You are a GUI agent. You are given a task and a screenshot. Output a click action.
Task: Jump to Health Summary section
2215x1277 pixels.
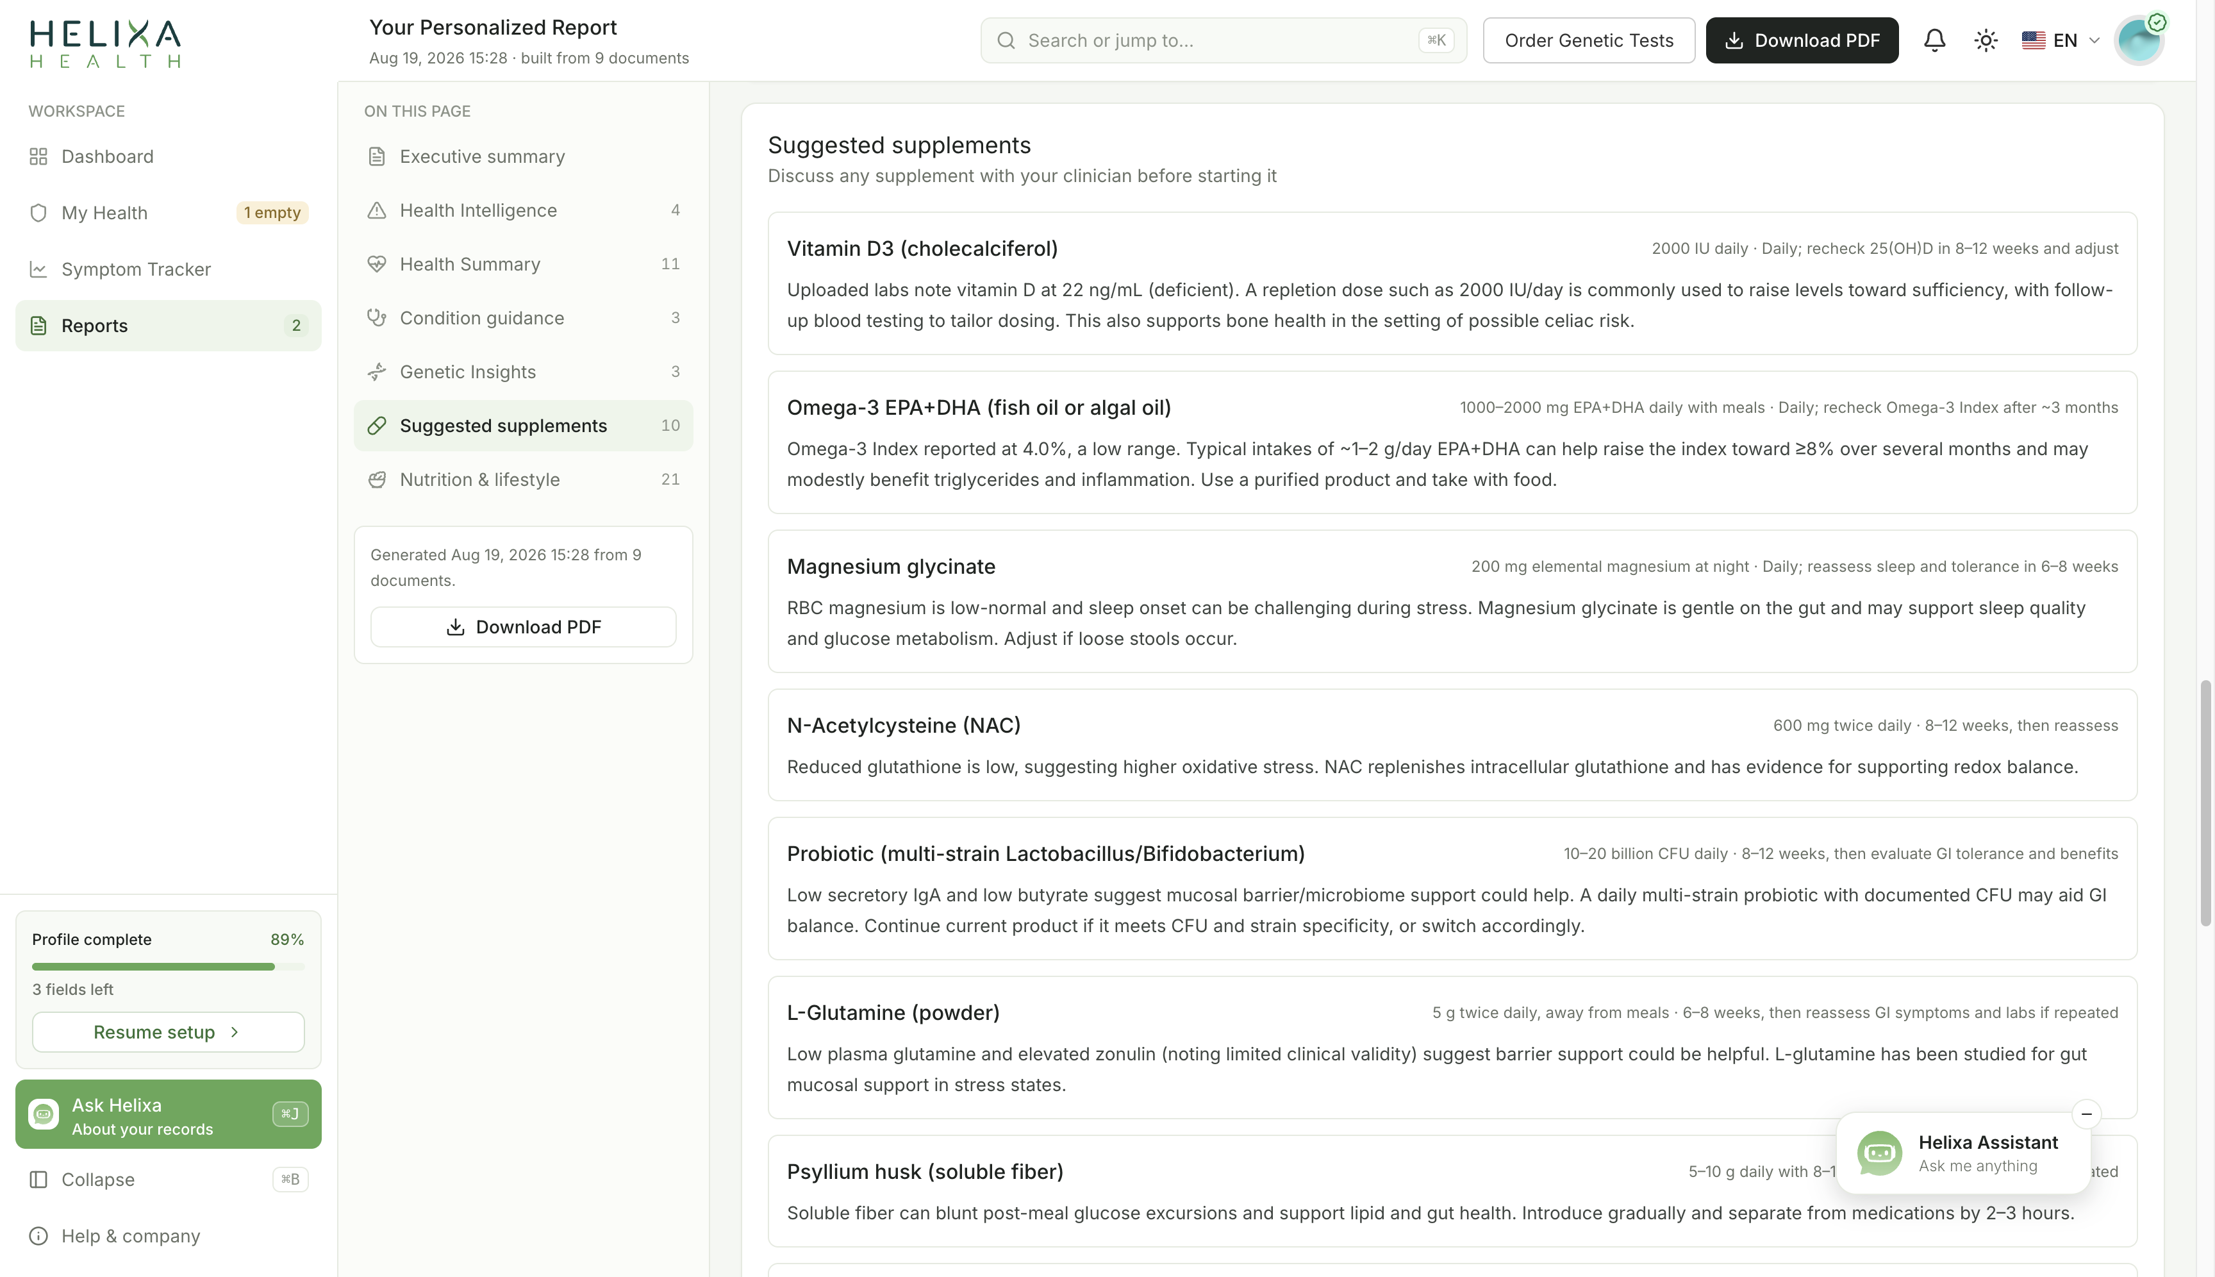point(524,264)
